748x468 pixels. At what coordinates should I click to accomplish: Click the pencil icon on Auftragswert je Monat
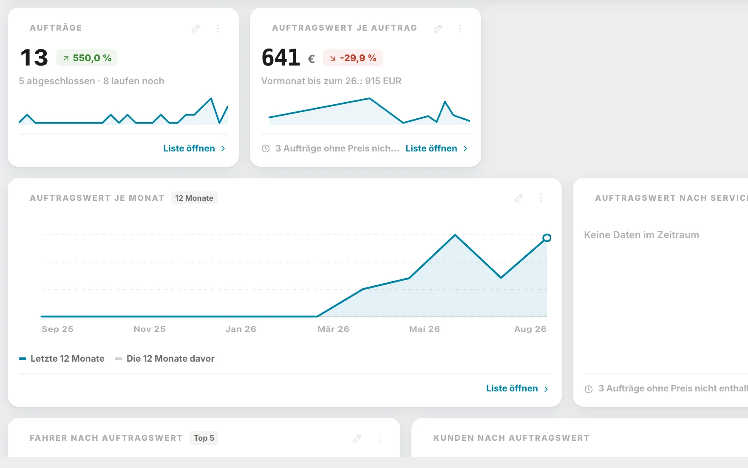pos(518,198)
